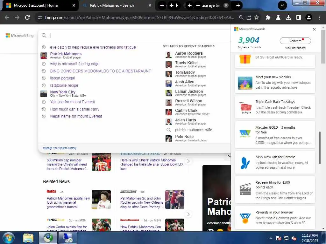
Task: Open the Chrome three-dot menu
Action: (x=319, y=18)
